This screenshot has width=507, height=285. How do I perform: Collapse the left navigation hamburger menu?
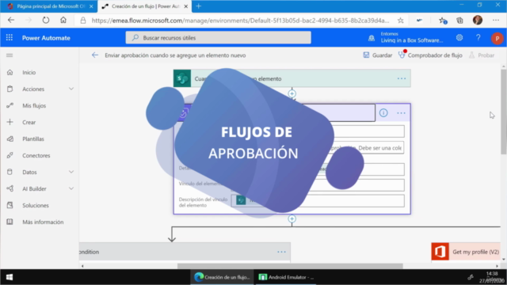(10, 55)
